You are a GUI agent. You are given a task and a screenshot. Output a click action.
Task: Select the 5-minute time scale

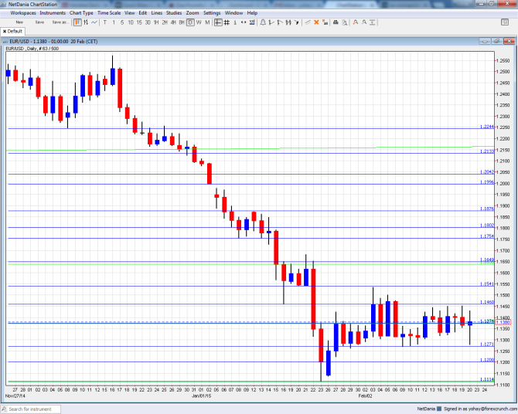(122, 22)
